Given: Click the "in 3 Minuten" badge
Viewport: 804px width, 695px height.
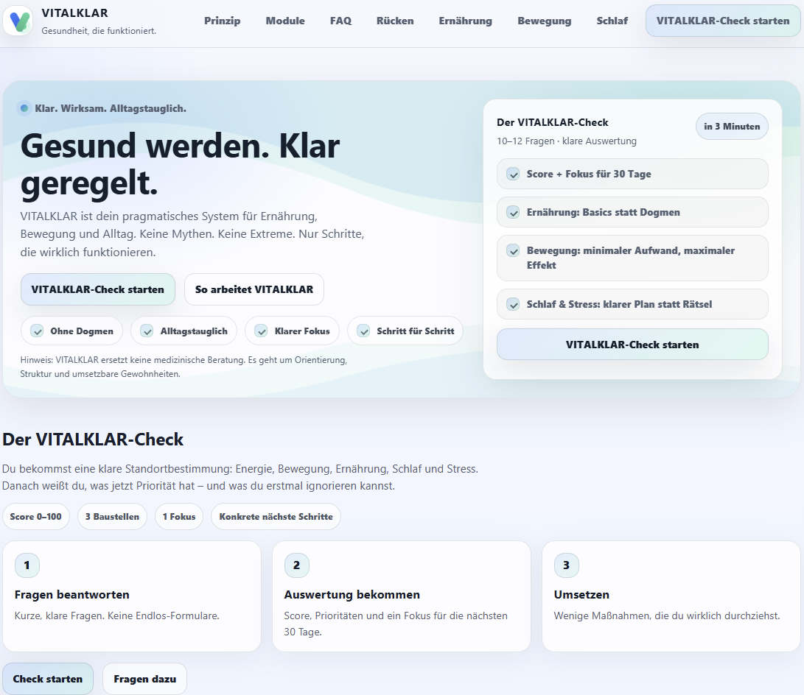Looking at the screenshot, I should point(732,126).
